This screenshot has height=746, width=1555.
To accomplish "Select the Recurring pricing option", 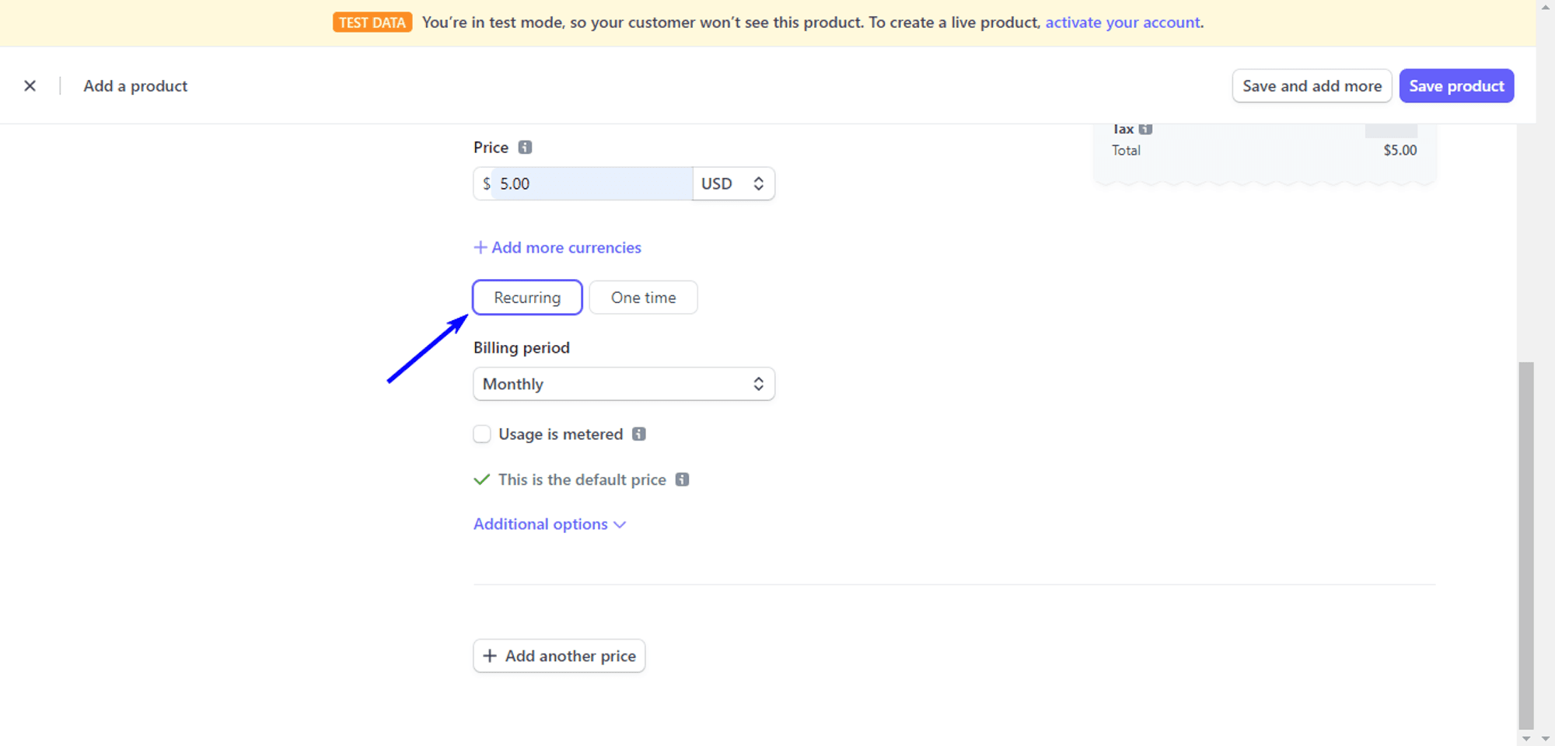I will pos(527,297).
